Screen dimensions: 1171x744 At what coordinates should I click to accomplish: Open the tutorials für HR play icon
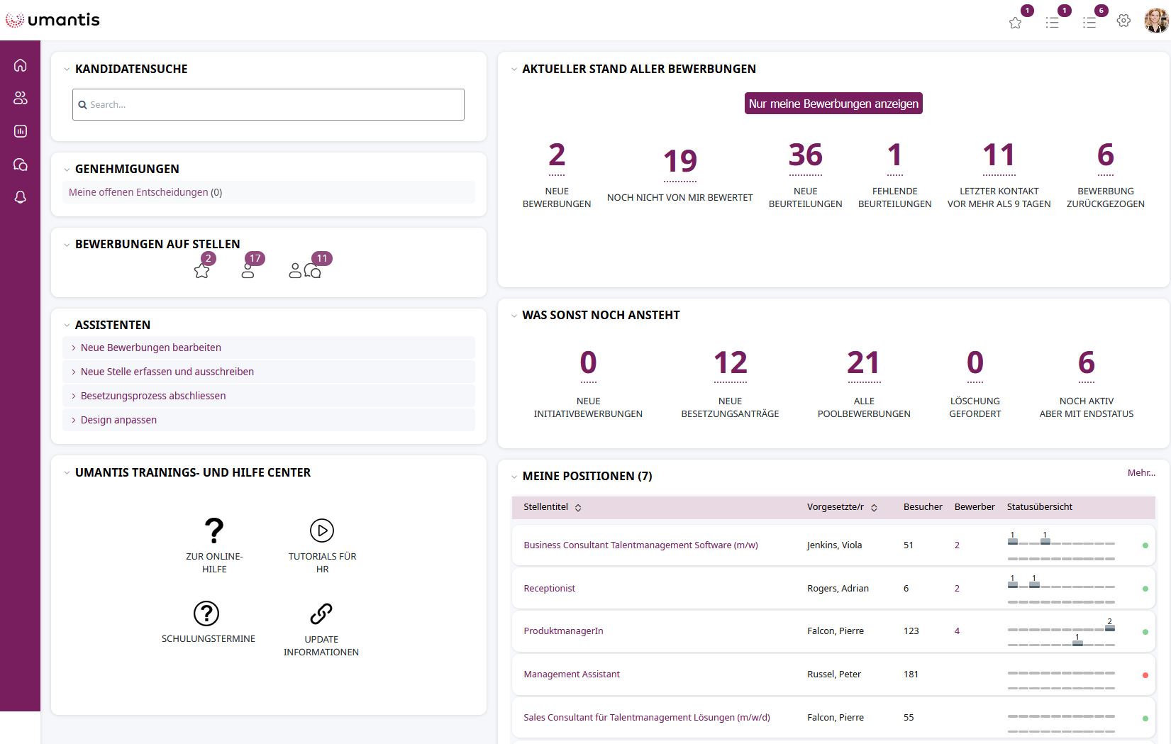[322, 531]
